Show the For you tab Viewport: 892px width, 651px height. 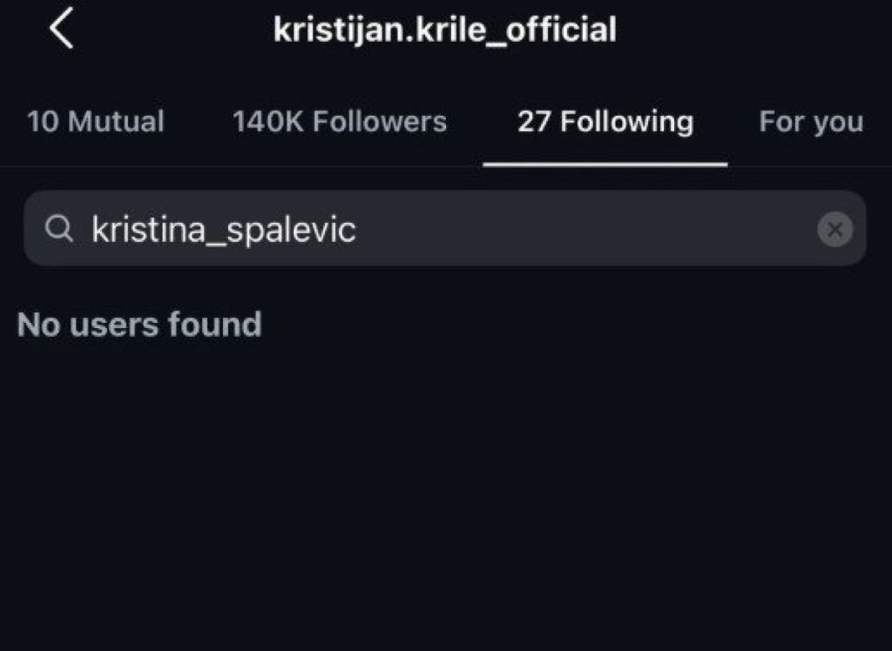pos(811,122)
